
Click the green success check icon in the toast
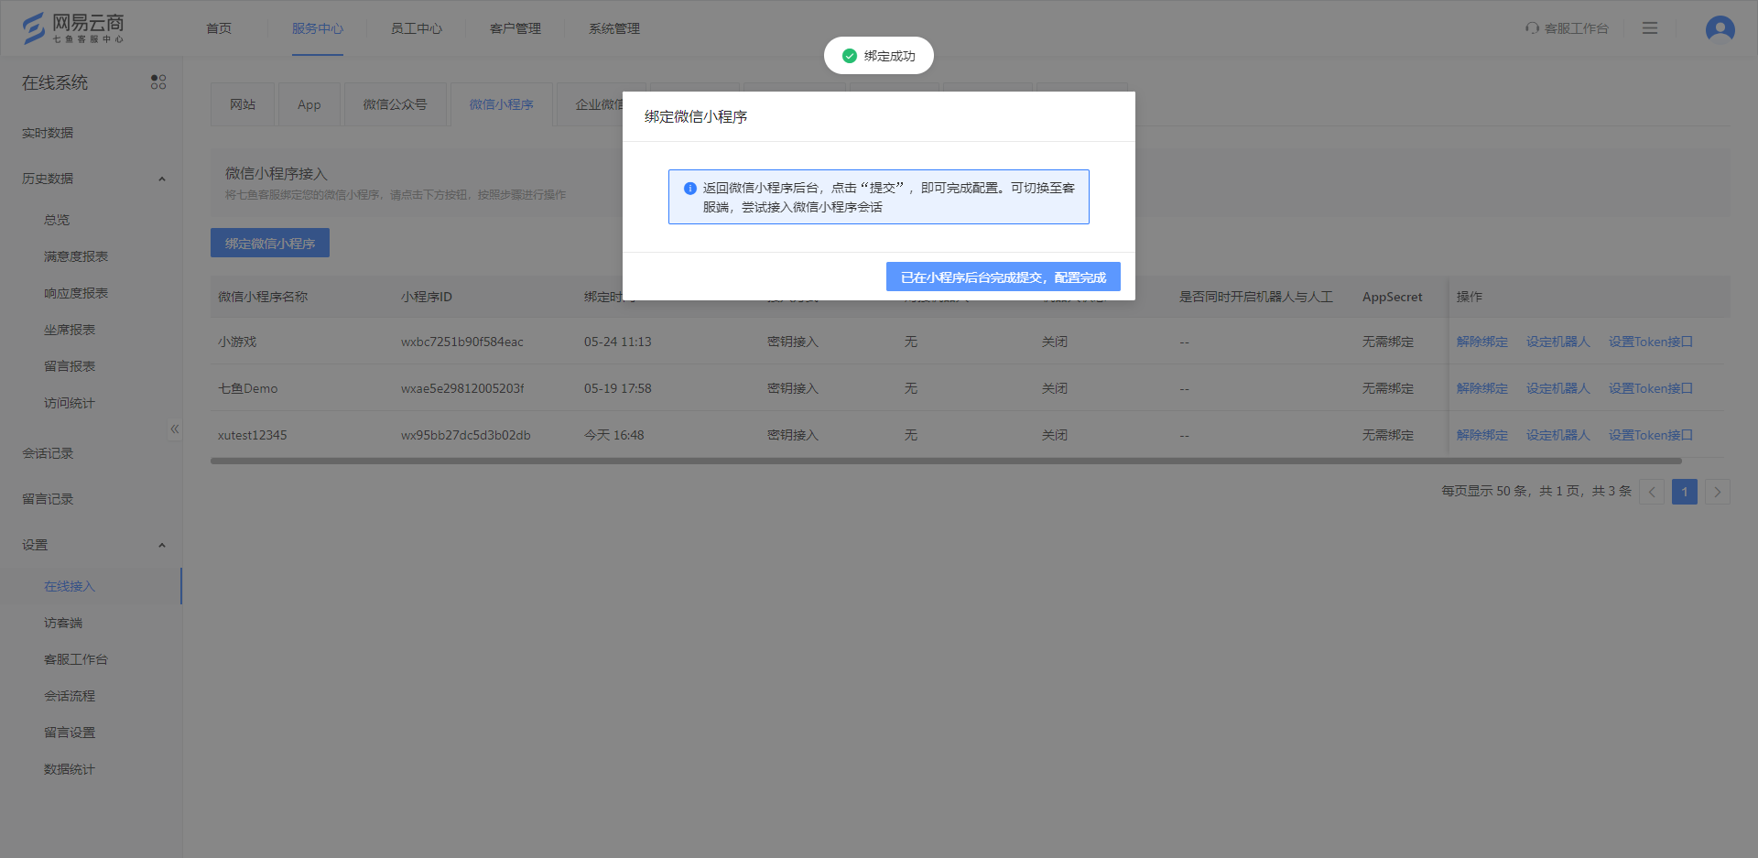[850, 56]
